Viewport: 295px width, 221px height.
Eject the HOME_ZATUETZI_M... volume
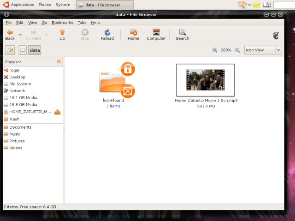coord(57,112)
